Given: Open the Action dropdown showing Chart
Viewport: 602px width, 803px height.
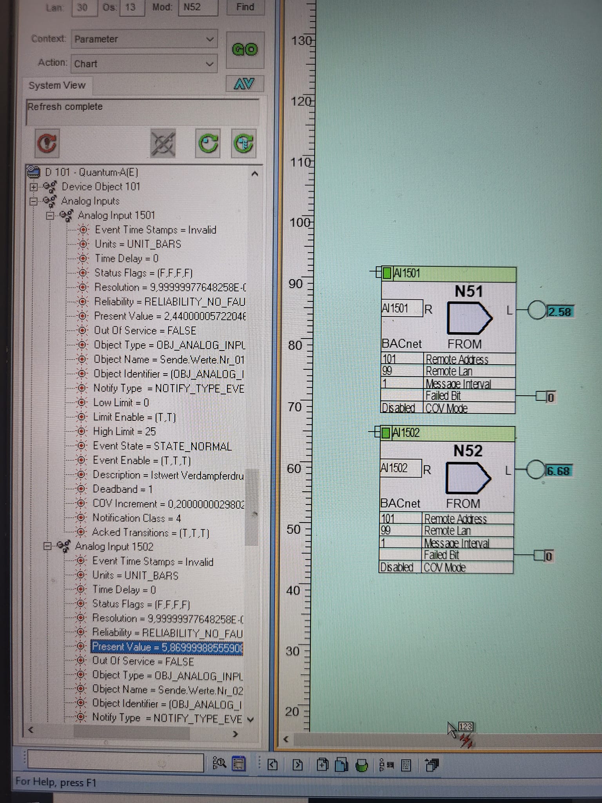Looking at the screenshot, I should tap(144, 64).
